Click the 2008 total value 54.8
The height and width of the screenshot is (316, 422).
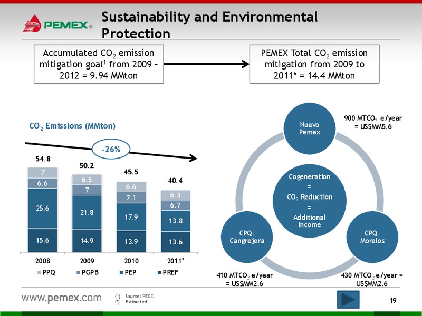(x=43, y=159)
